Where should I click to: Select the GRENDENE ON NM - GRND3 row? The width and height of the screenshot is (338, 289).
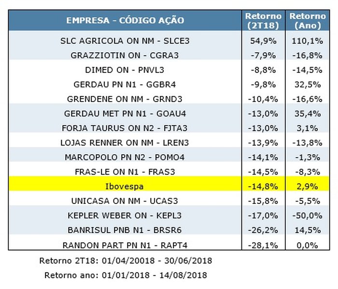tap(125, 99)
